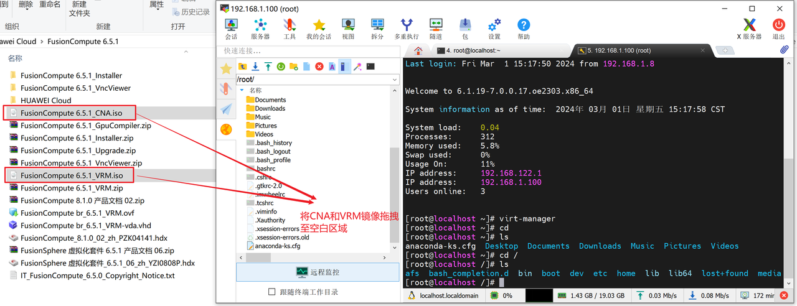Image resolution: width=797 pixels, height=306 pixels.
Task: Select the Sftp globe sidebar tab
Action: 226,129
